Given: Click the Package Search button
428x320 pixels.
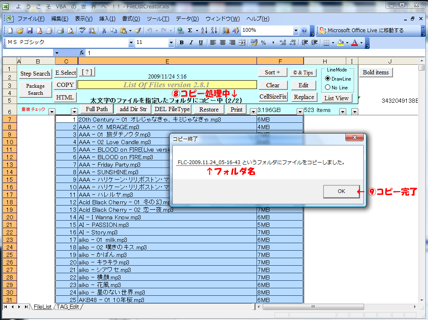Looking at the screenshot, I should 35,89.
